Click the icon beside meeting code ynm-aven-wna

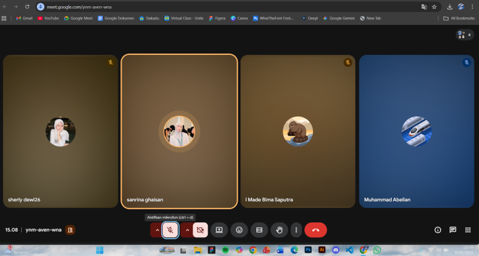(x=70, y=230)
